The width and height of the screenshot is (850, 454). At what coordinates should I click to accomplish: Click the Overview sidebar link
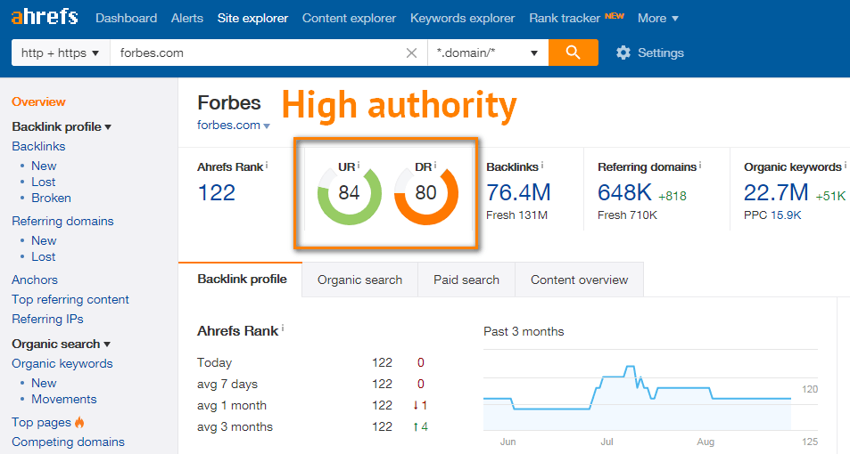38,101
